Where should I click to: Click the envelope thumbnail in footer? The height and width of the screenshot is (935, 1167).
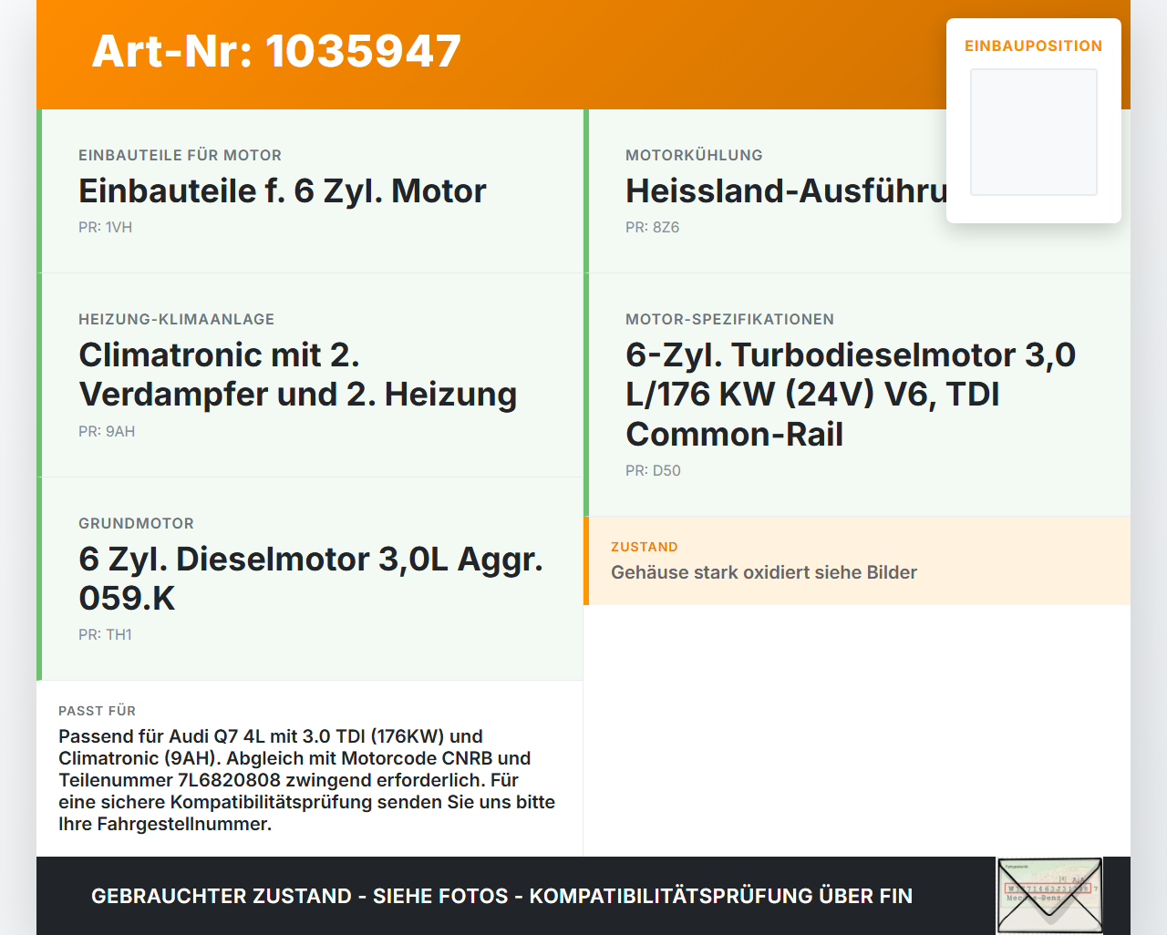pos(1049,896)
